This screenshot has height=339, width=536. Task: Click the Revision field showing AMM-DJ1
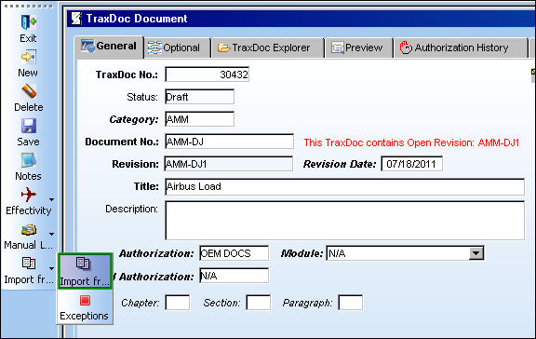click(229, 164)
